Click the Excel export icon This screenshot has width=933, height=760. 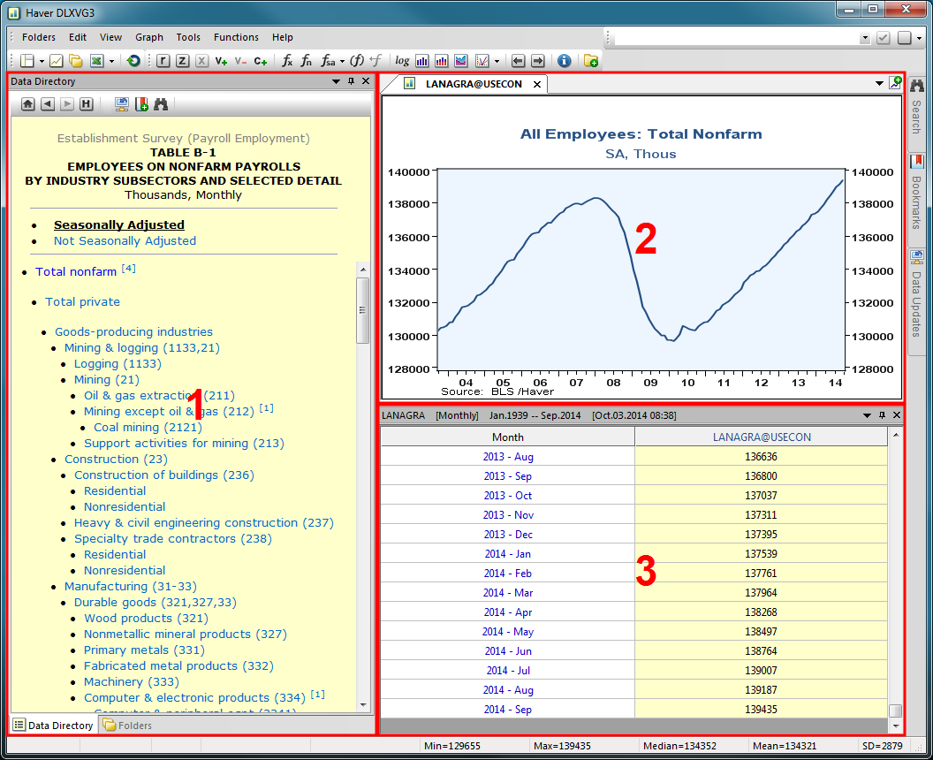coord(96,61)
